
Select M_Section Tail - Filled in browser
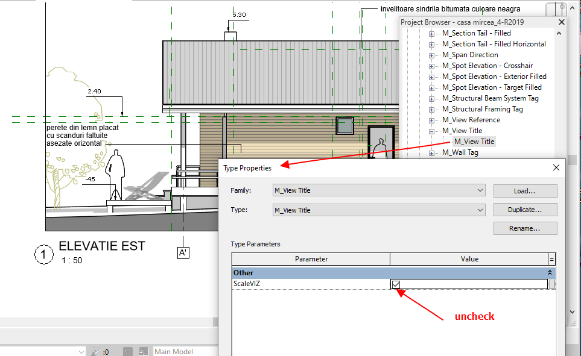(477, 33)
